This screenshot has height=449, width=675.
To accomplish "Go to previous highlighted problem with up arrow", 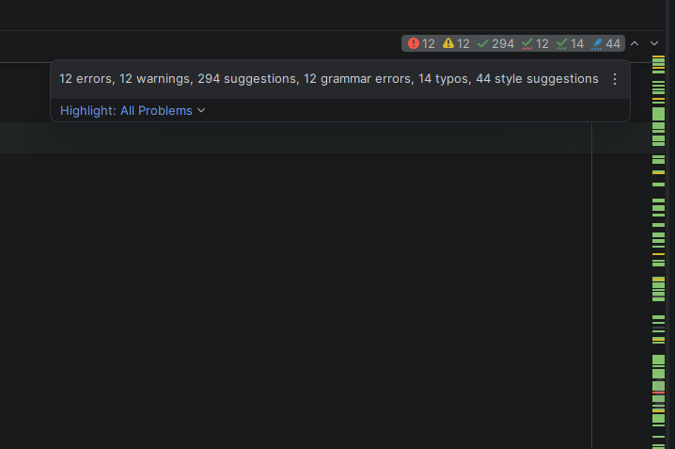I will [635, 43].
